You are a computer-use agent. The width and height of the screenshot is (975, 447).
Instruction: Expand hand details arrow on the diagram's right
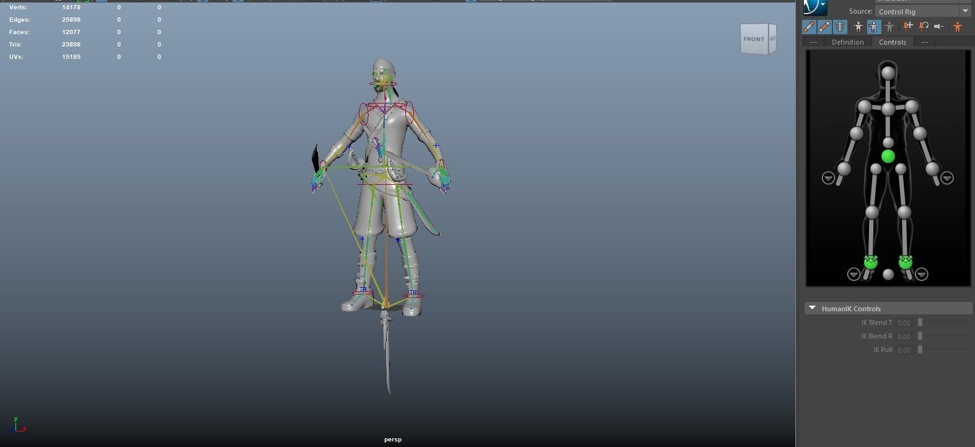pyautogui.click(x=947, y=178)
